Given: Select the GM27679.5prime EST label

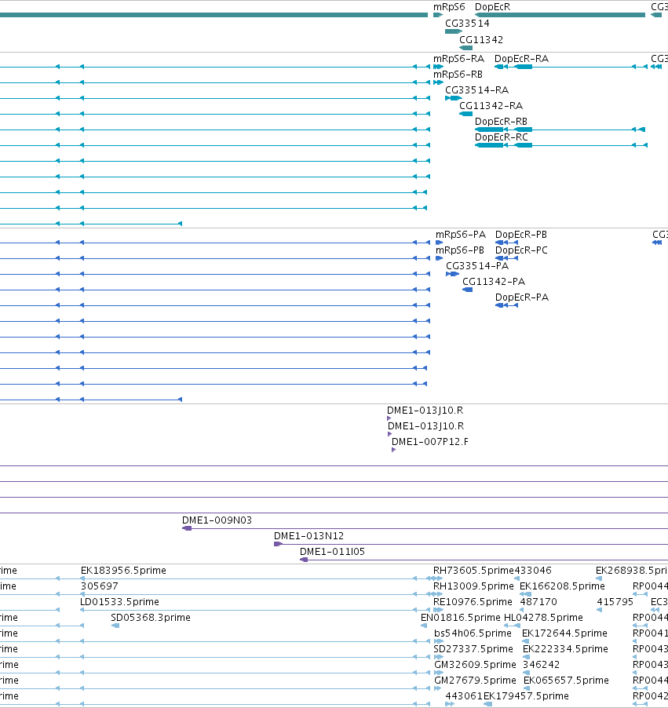Looking at the screenshot, I should coord(475,680).
